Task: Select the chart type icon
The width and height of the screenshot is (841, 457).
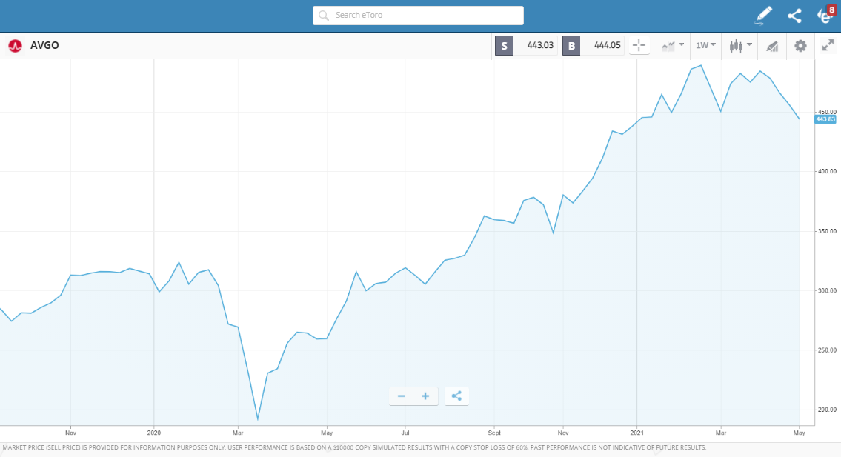Action: point(668,45)
